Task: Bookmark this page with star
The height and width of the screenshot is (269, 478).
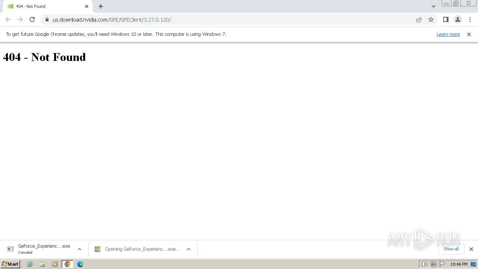Action: point(431,19)
